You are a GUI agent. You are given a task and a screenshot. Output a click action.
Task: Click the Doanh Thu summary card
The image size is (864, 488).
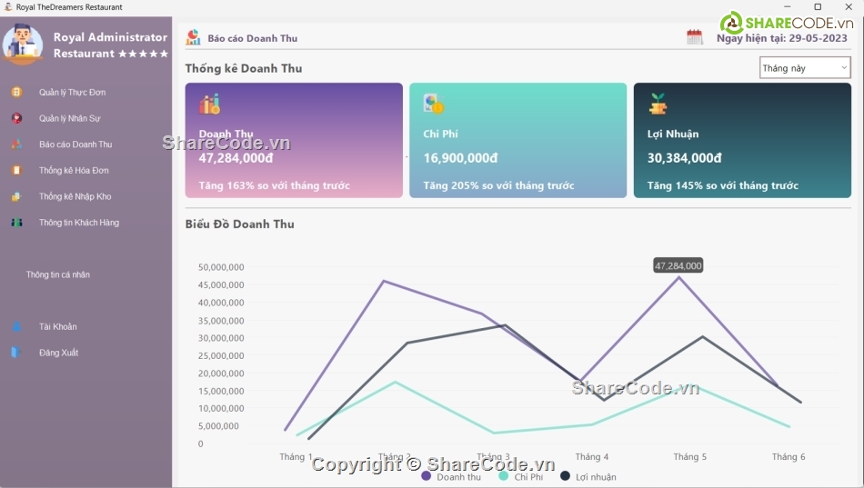(294, 141)
